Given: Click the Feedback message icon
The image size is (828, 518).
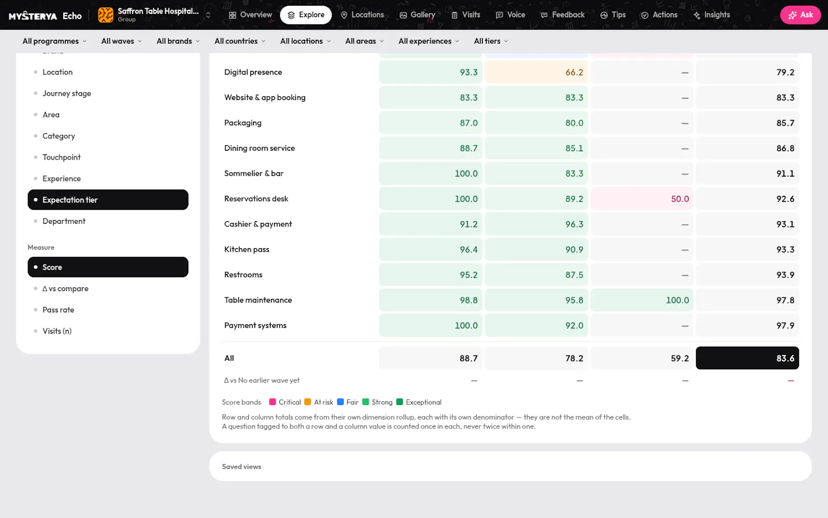Looking at the screenshot, I should pos(544,15).
